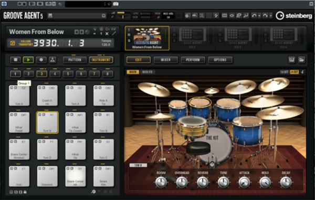
Task: Mute the Crash A Hit pad
Action: click(40, 88)
